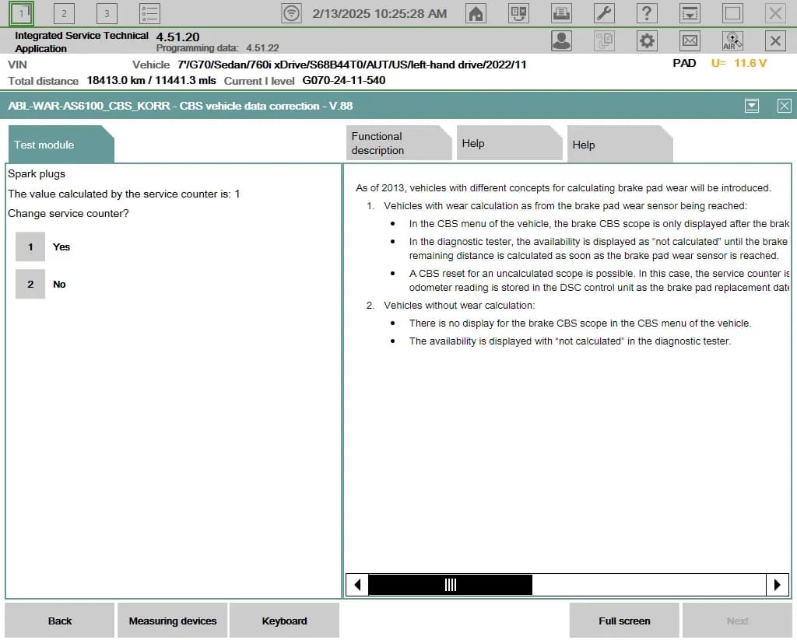Open the operations list icon
797x640 pixels.
pos(149,13)
